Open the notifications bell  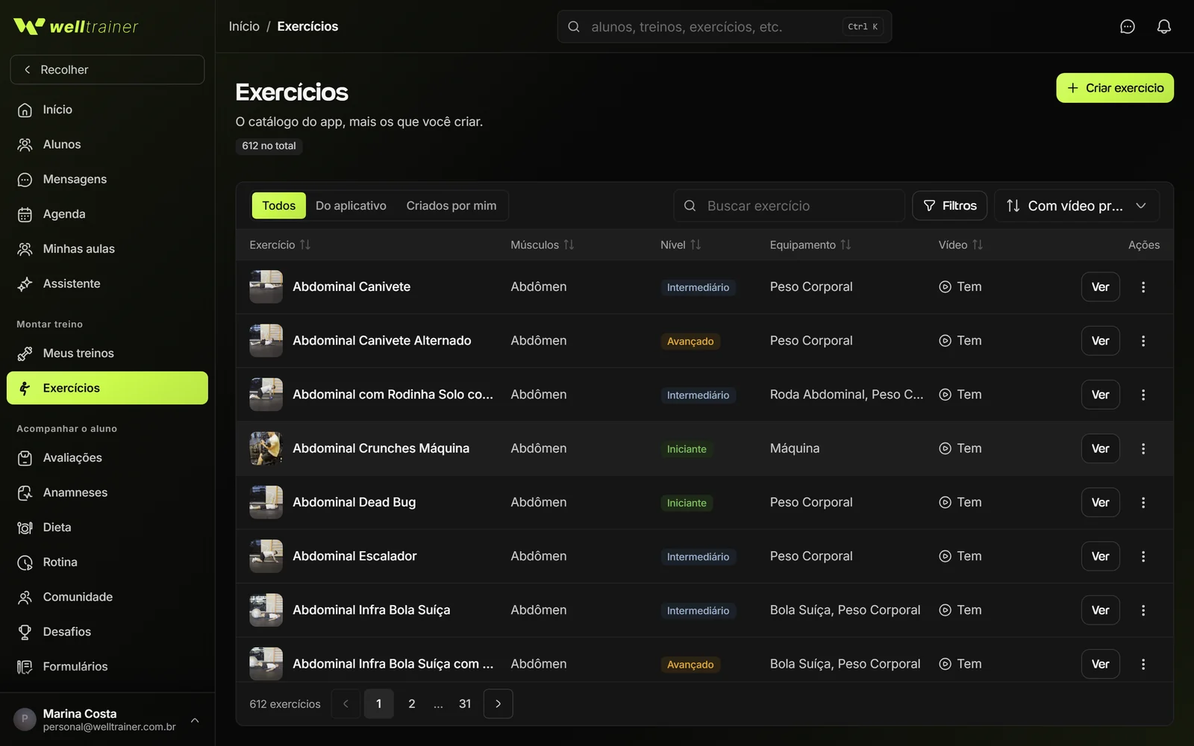1163,27
